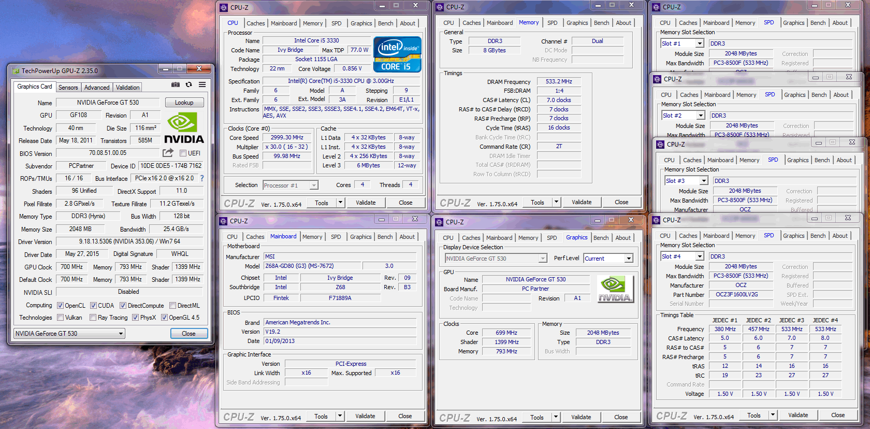Click the Intel Core i5 inside logo
The width and height of the screenshot is (870, 429).
397,54
